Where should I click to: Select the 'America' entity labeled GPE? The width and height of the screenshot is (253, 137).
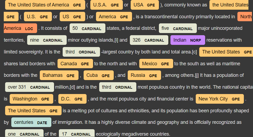click(x=114, y=17)
